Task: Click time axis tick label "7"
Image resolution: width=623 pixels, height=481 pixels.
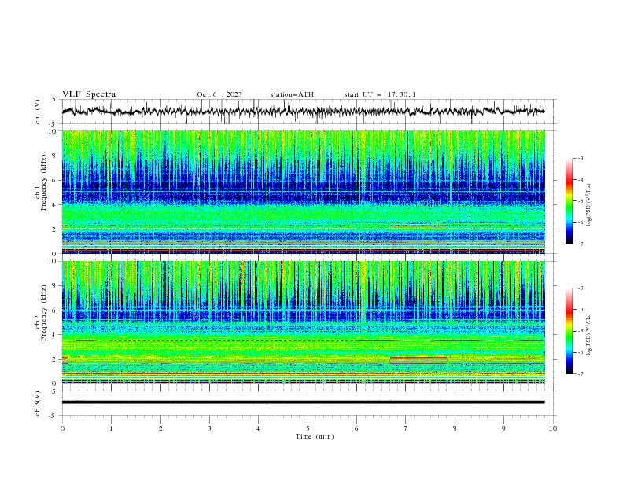Action: [406, 428]
